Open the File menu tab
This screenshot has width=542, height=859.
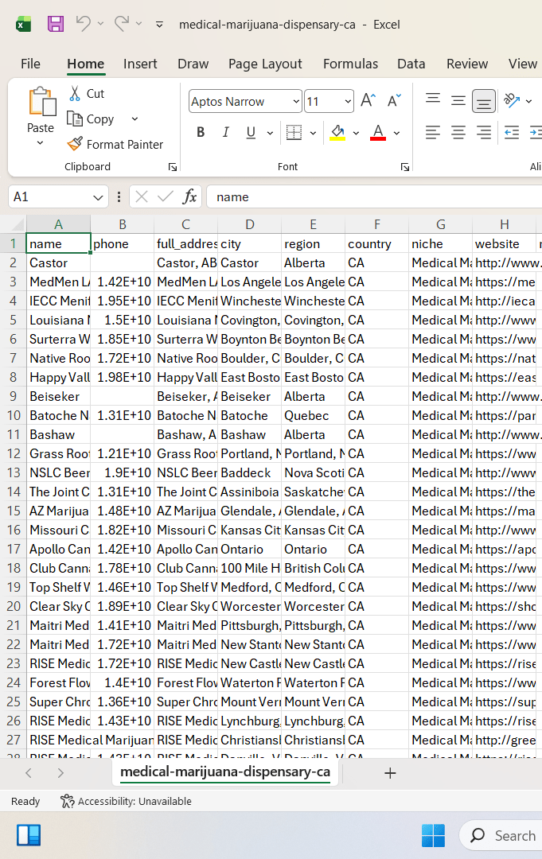click(31, 64)
